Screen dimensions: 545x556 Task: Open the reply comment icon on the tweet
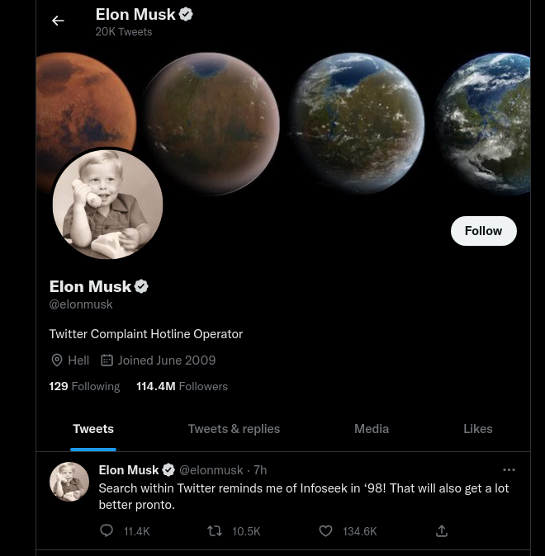tap(107, 530)
